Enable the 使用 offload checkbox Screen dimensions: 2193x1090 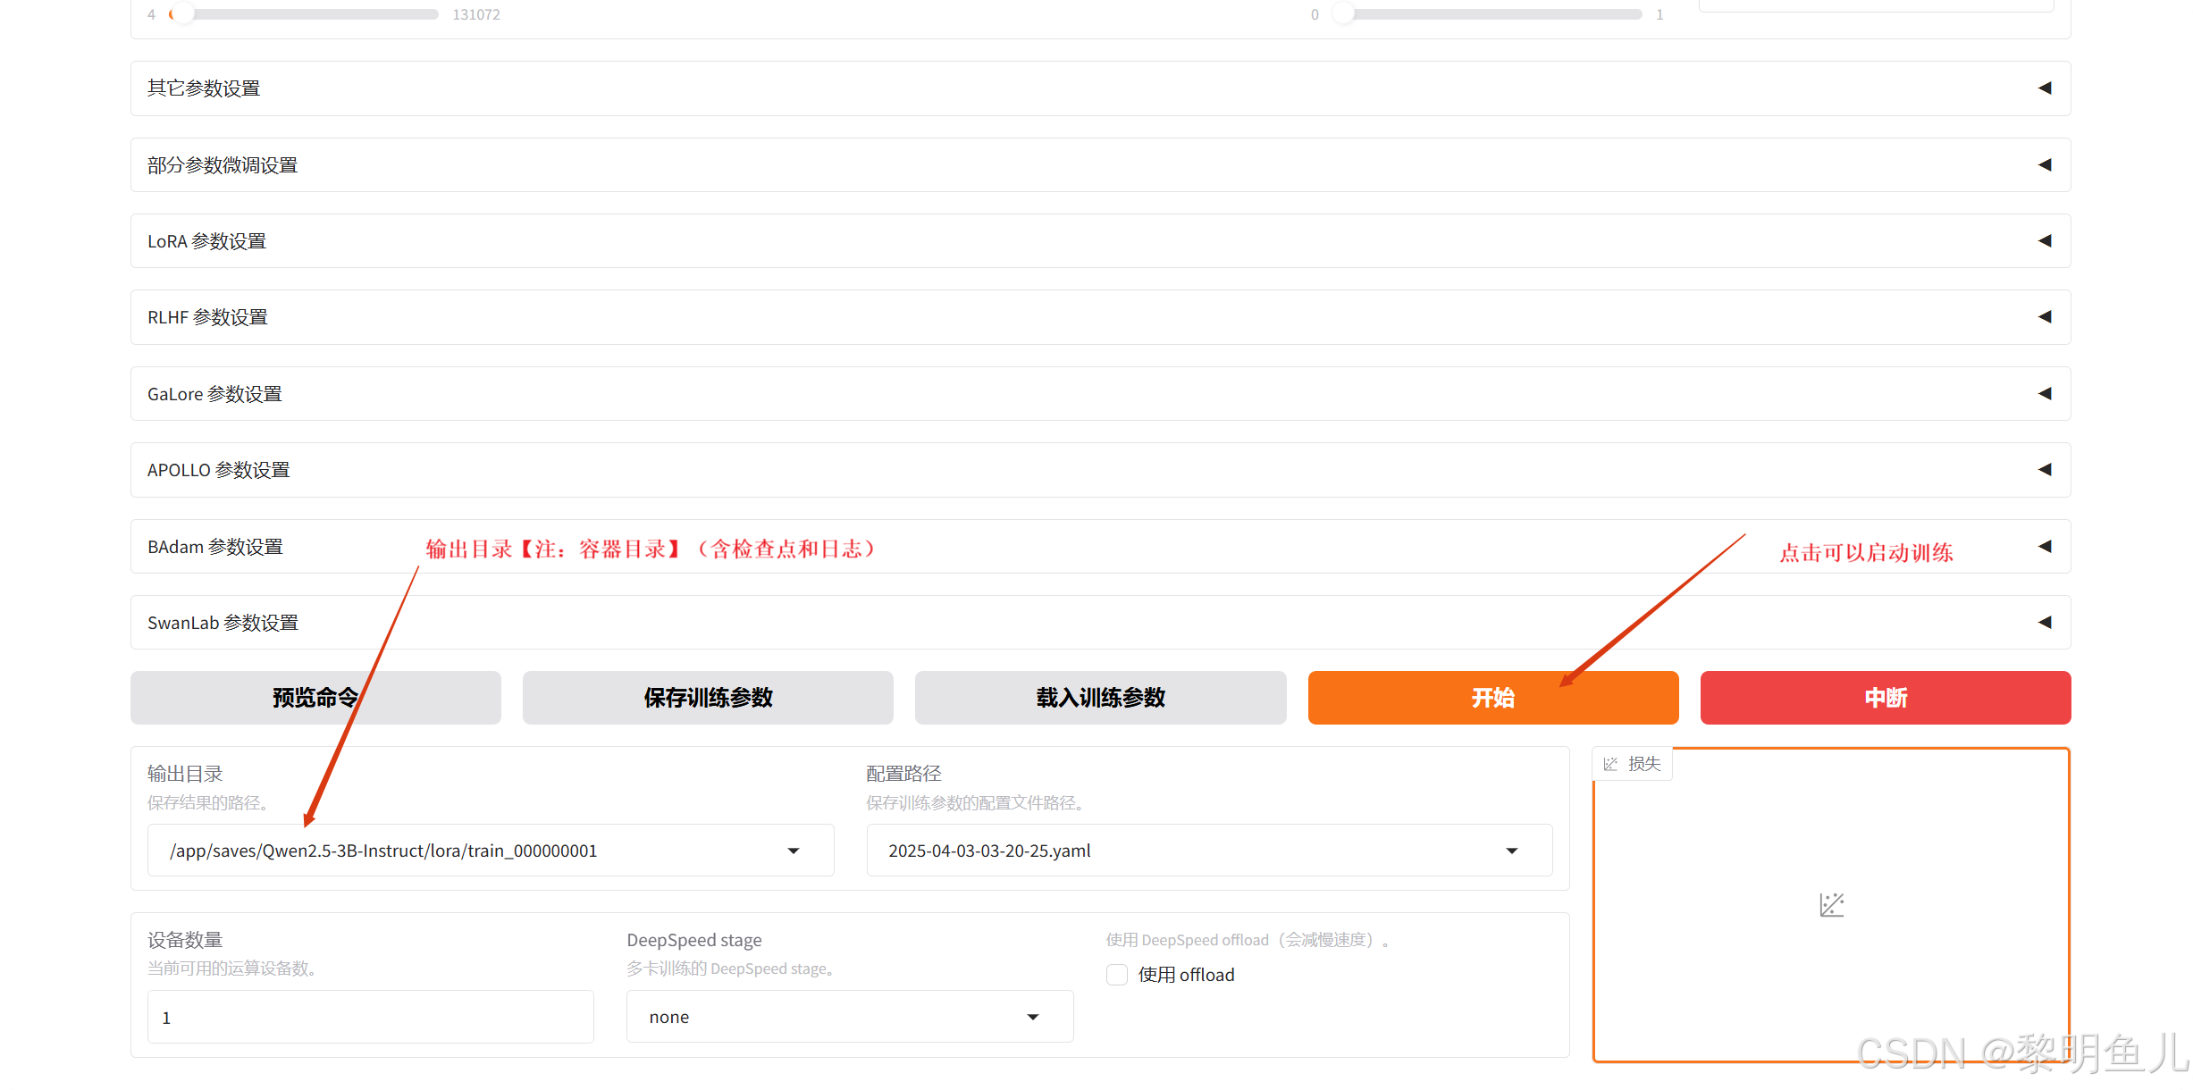tap(1117, 975)
